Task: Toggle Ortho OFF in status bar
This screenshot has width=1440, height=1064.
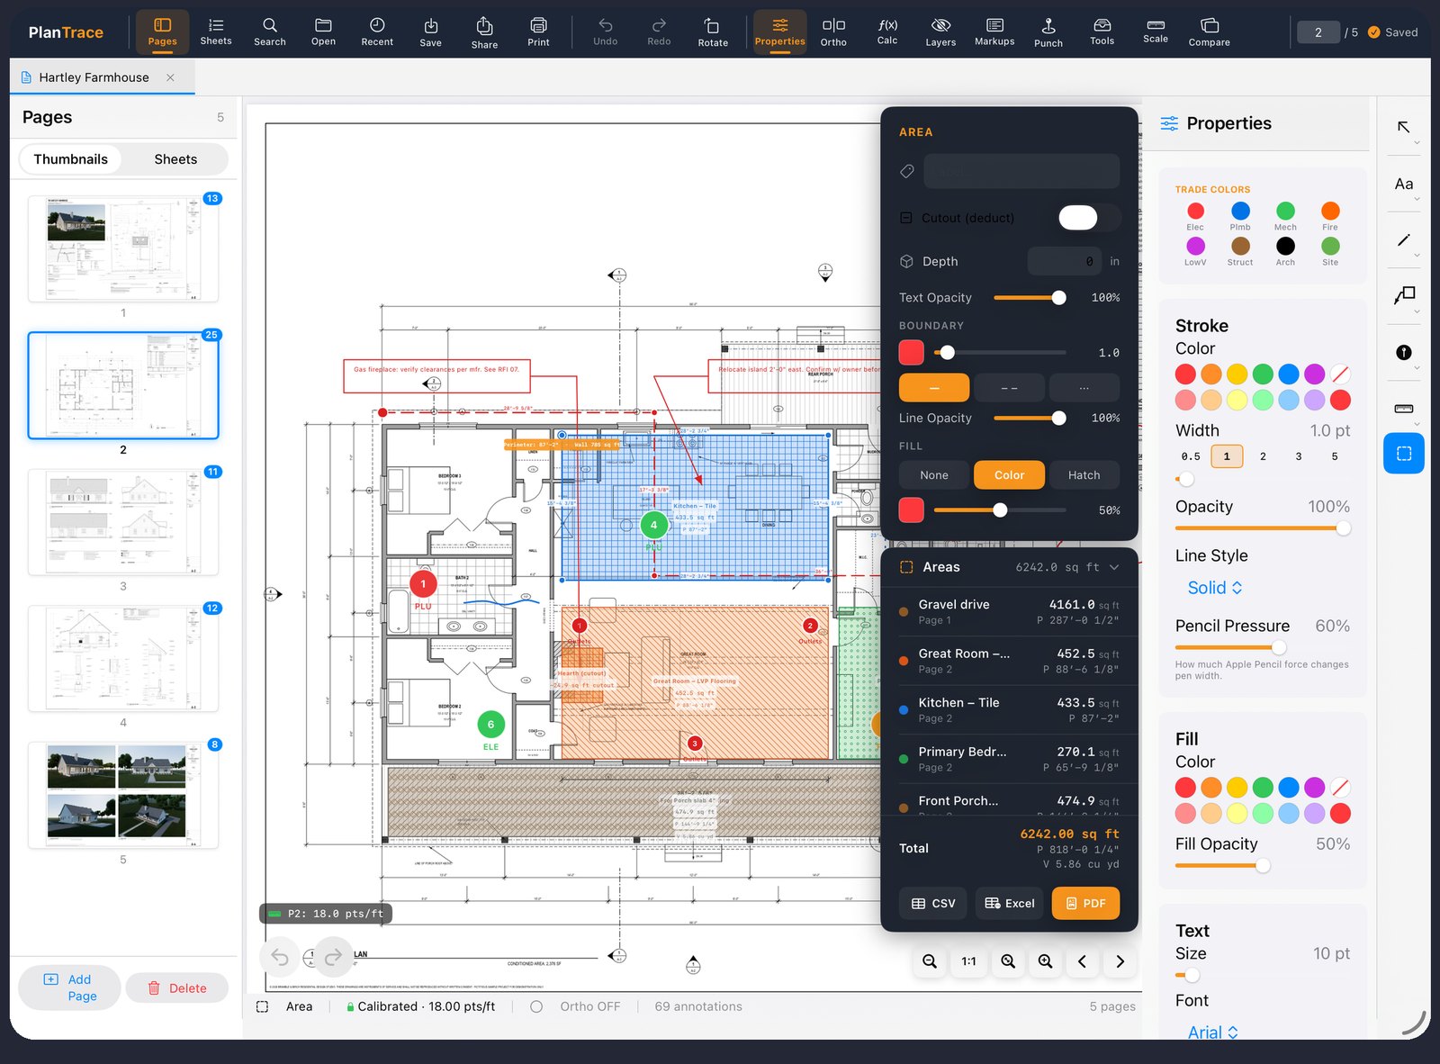Action: (x=576, y=1006)
